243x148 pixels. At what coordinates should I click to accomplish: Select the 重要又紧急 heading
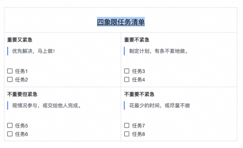click(x=20, y=40)
